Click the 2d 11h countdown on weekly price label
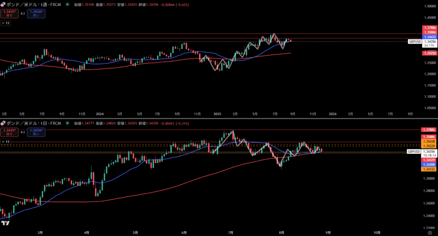438x236 pixels. (429, 45)
